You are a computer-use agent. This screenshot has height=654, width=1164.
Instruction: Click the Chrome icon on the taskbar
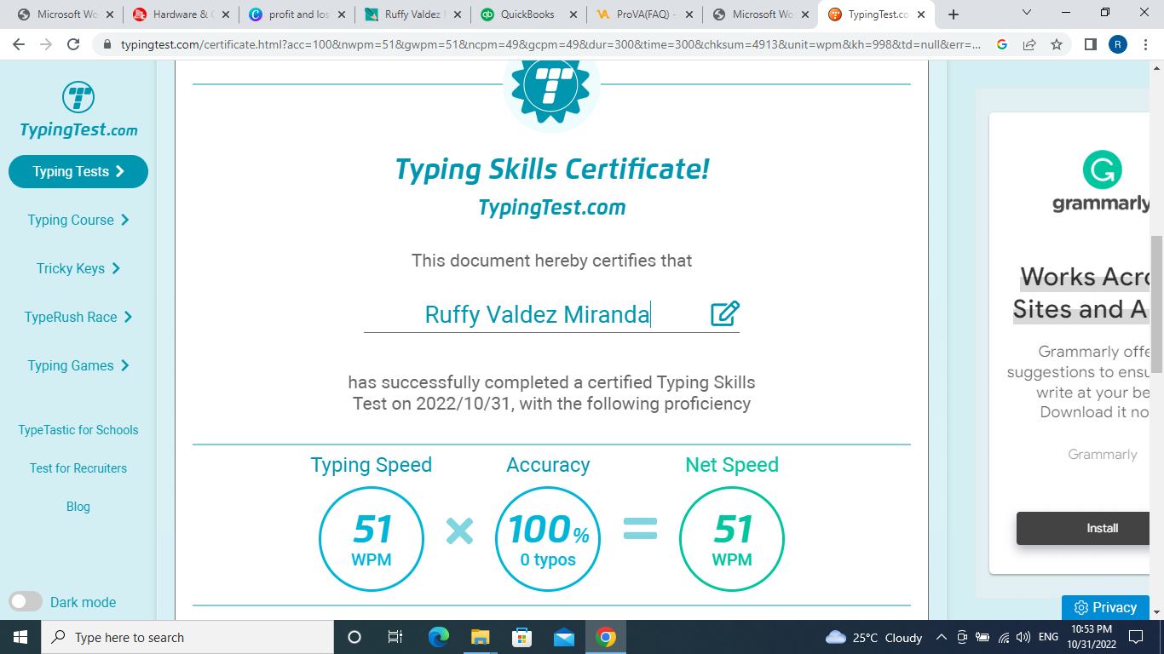[606, 637]
